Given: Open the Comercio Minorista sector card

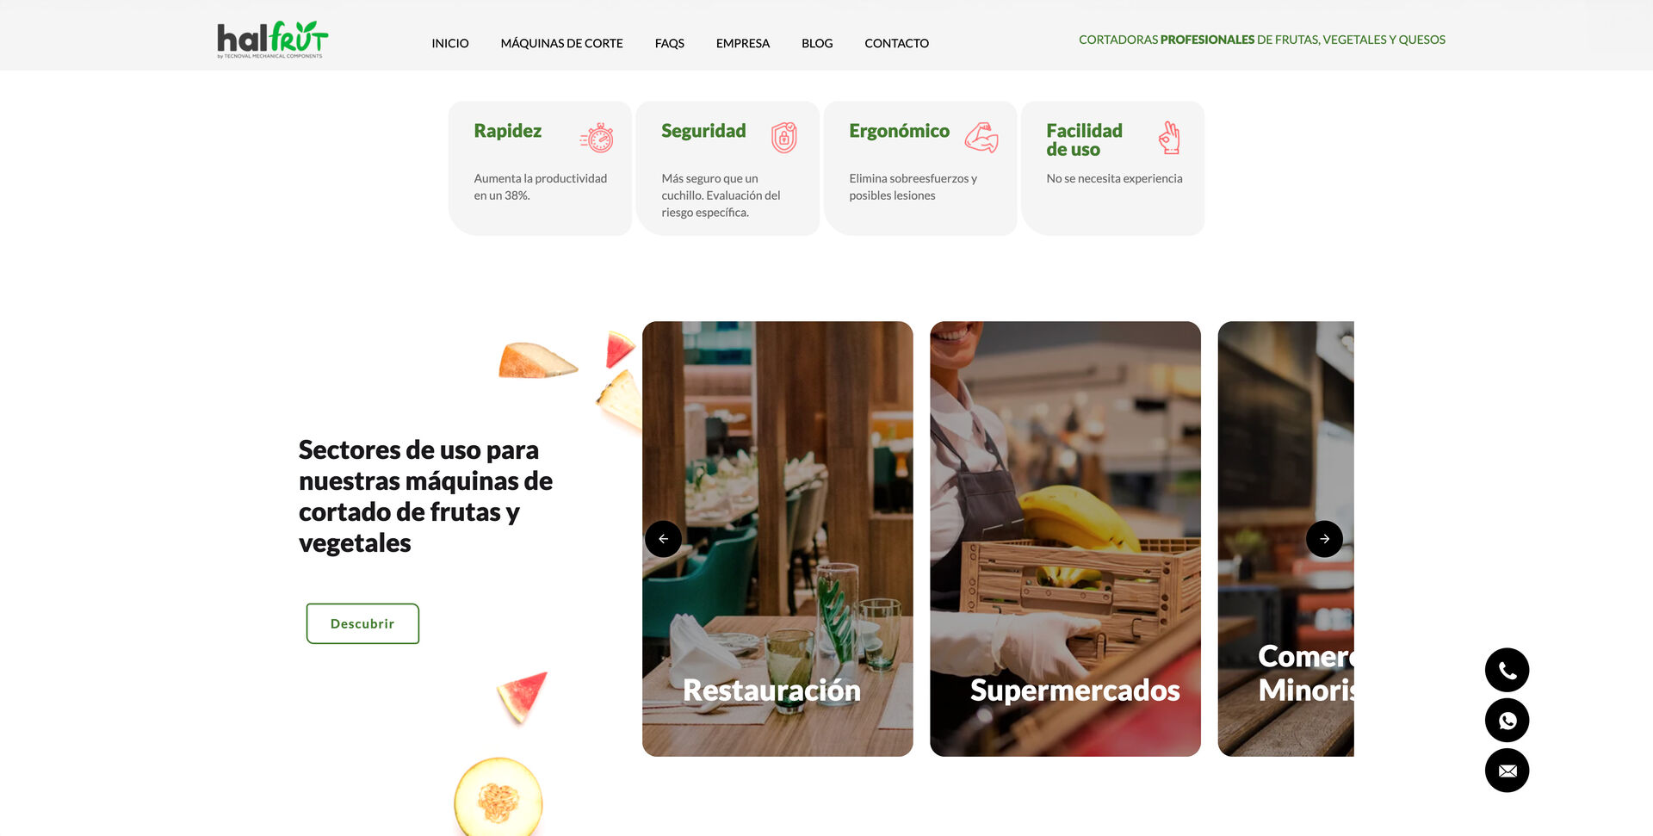Looking at the screenshot, I should [x=1286, y=539].
